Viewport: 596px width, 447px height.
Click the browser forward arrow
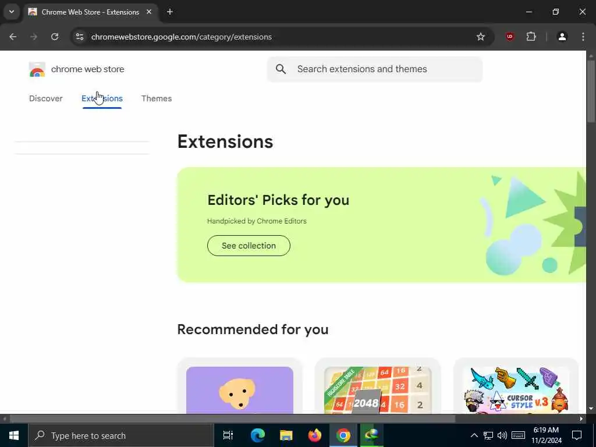tap(34, 37)
